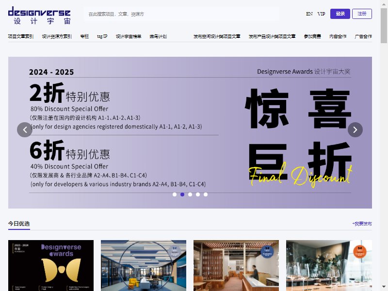Click the Designverse 设计宇宙 logo

39,16
